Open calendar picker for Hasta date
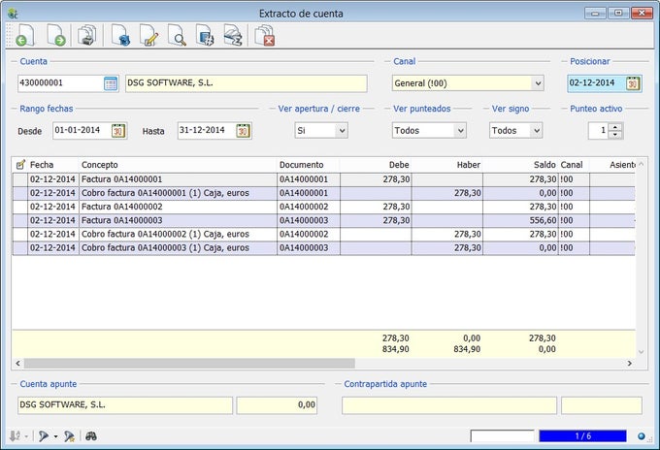The height and width of the screenshot is (450, 660). (x=244, y=131)
